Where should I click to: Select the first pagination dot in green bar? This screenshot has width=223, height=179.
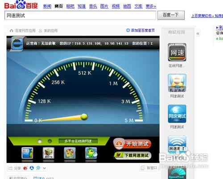40,141
